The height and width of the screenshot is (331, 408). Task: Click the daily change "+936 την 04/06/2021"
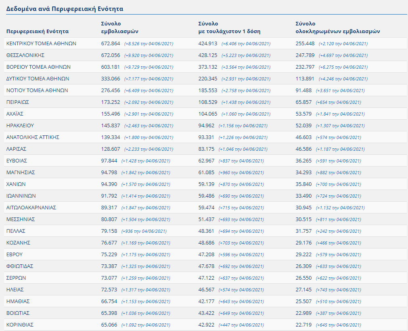pos(144,232)
